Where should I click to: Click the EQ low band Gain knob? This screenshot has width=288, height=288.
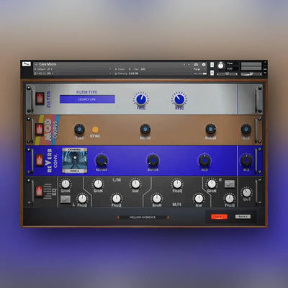tap(66, 184)
